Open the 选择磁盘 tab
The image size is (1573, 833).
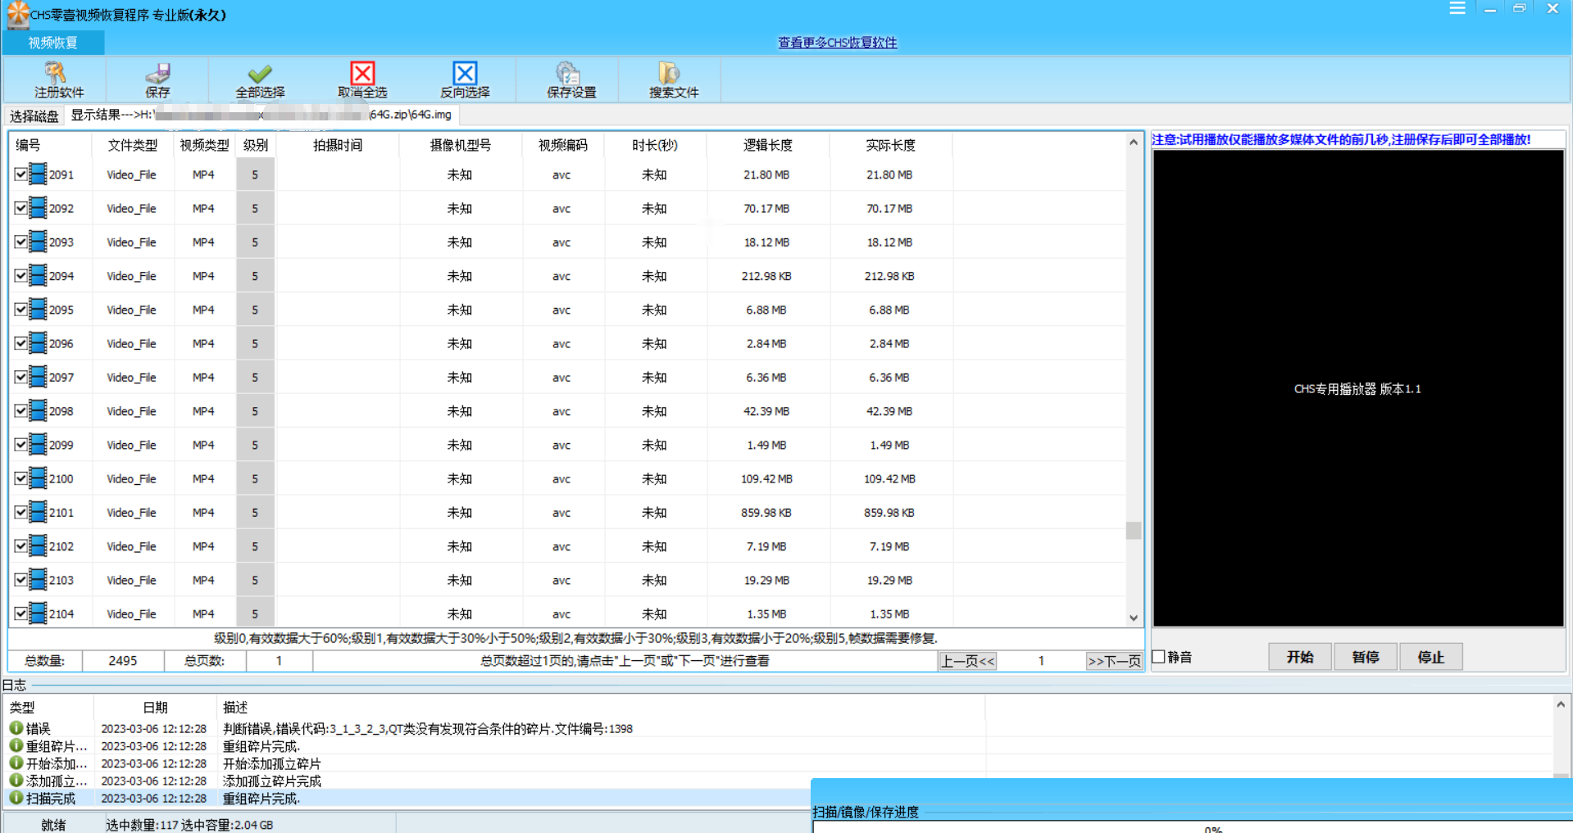click(34, 115)
